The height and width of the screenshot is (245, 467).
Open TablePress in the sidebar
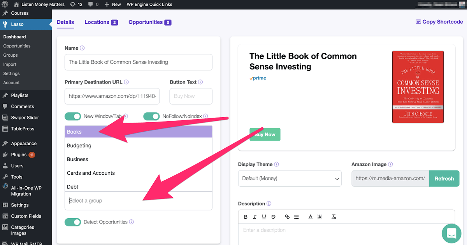point(23,129)
